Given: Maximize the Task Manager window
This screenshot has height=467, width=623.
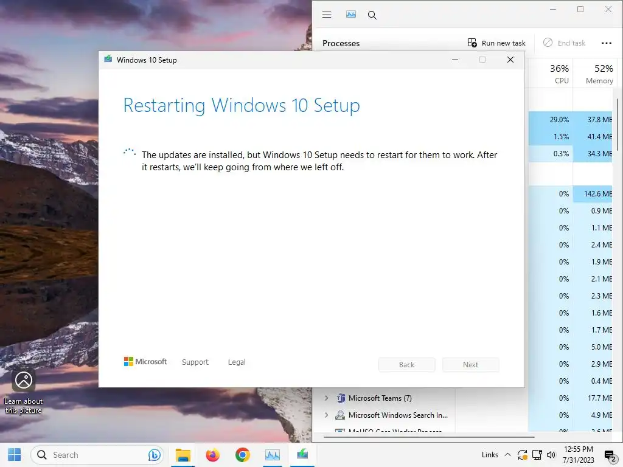Looking at the screenshot, I should click(580, 9).
